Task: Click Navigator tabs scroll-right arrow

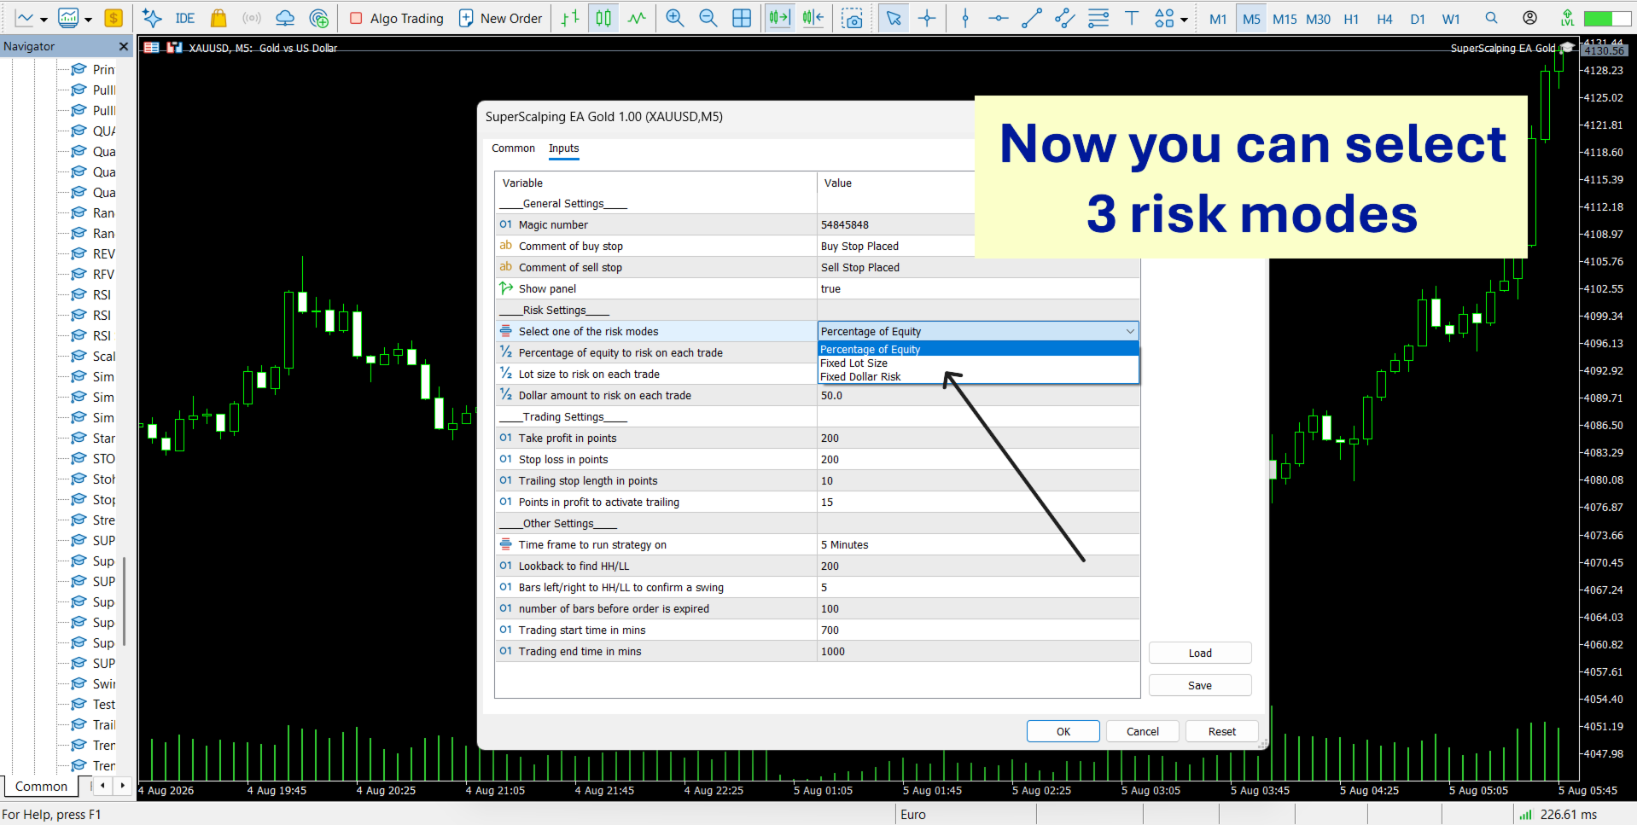Action: (122, 785)
